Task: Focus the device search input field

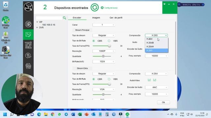Action: pos(49,18)
